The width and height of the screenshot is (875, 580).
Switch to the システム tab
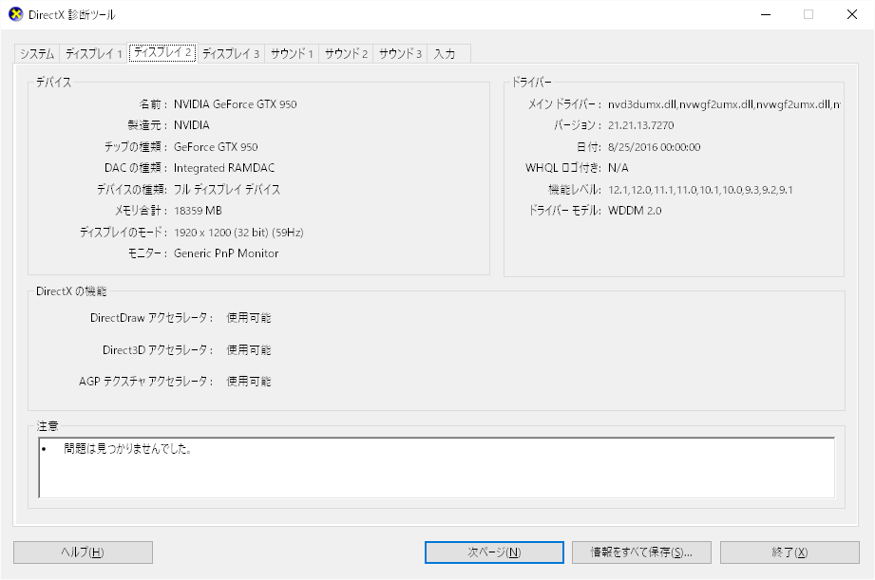[x=37, y=53]
